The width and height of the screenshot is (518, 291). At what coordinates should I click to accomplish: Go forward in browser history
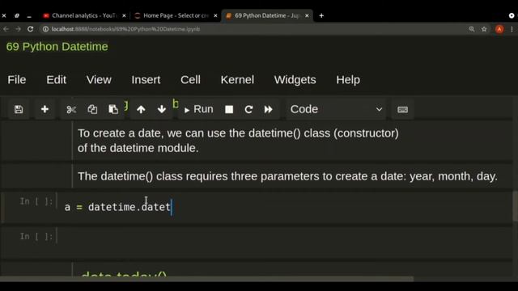click(18, 29)
